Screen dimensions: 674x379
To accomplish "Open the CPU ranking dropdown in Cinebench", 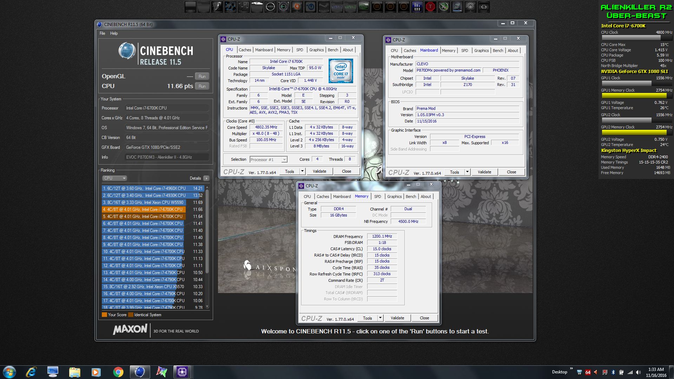I will 115,178.
